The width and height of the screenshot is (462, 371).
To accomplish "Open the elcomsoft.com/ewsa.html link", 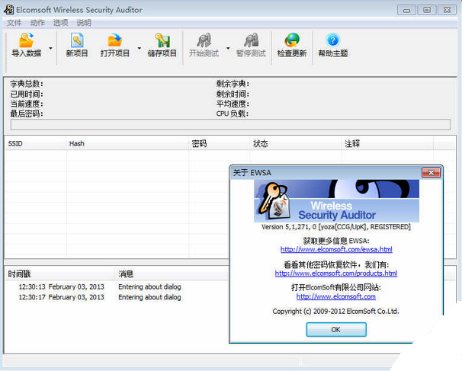I will pyautogui.click(x=335, y=249).
